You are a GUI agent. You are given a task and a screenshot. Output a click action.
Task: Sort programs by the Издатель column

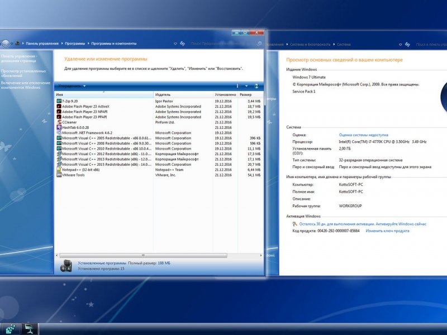tap(183, 94)
